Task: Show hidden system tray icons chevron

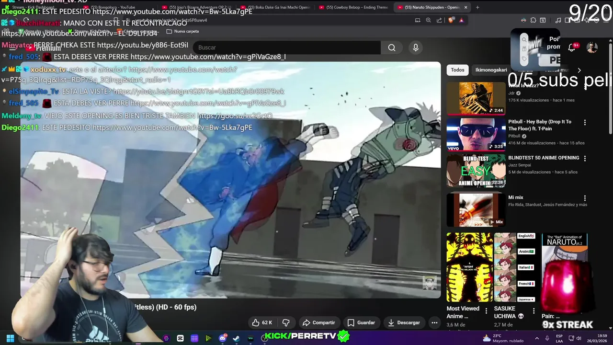Action: [x=537, y=338]
